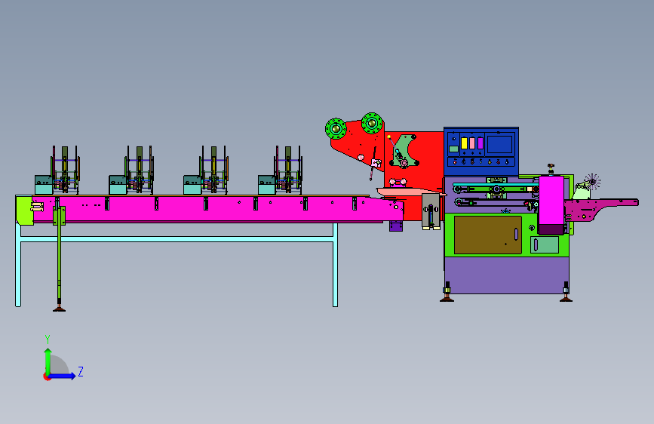
Task: Select the left leveling foot of purple base
Action: [447, 292]
